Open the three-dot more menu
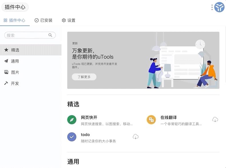226x168 pixels. [x=212, y=7]
